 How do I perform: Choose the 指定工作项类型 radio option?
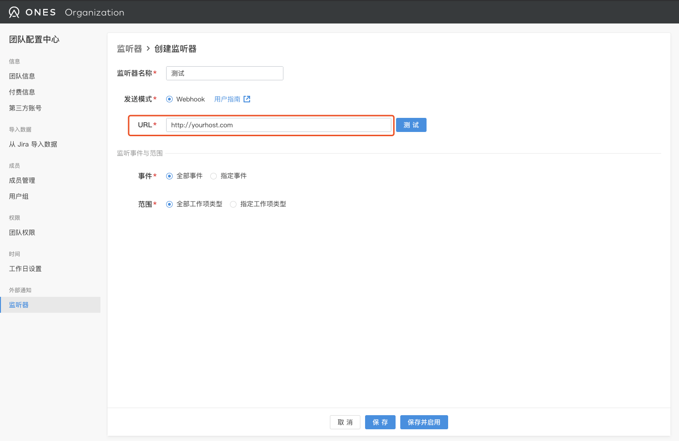point(233,204)
